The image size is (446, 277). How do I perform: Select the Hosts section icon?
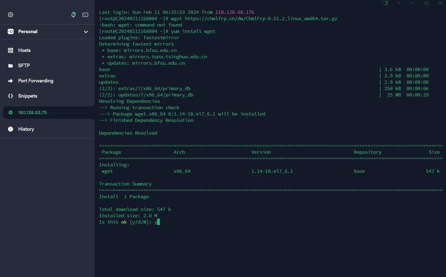click(11, 50)
